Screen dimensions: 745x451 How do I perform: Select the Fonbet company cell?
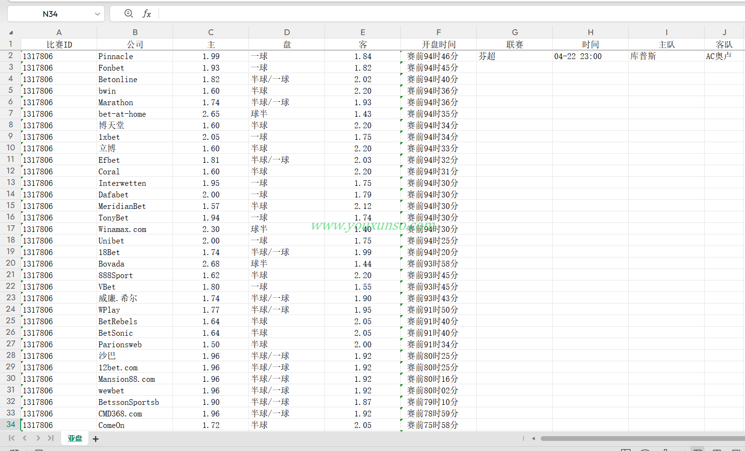tap(135, 68)
